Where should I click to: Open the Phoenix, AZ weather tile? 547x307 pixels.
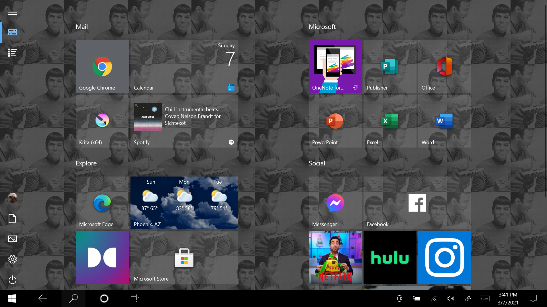[184, 203]
